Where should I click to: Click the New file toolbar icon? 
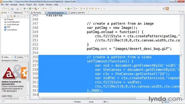point(3,8)
